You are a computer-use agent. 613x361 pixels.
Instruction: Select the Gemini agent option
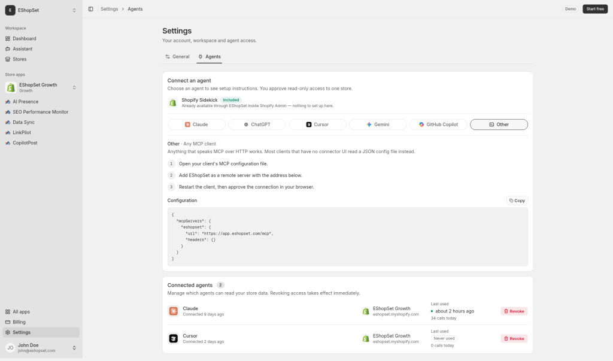(x=378, y=125)
